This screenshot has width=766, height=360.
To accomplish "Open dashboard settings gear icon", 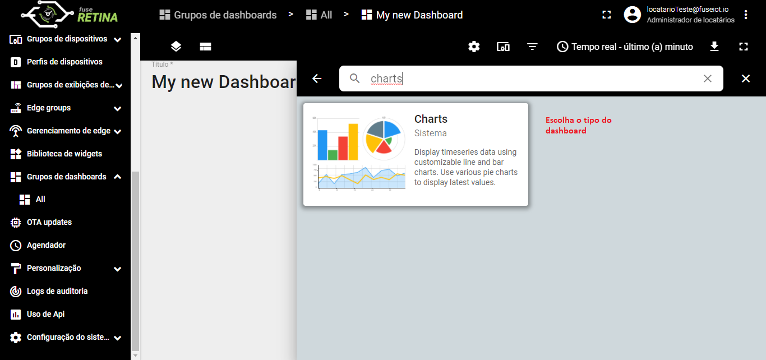I will tap(474, 47).
